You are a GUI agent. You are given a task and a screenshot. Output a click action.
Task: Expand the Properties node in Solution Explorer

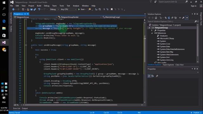[x=152, y=30]
